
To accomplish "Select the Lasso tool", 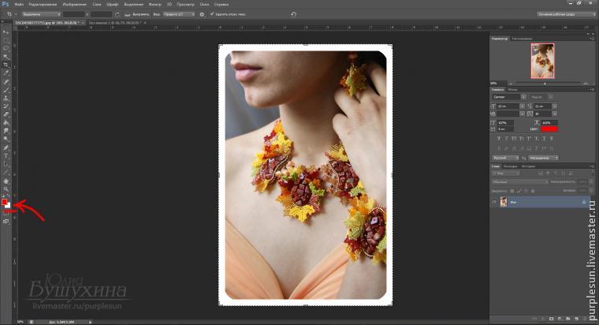I will pos(6,48).
